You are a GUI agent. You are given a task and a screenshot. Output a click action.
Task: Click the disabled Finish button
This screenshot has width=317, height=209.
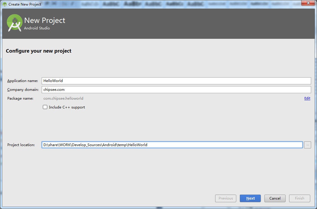(x=300, y=198)
